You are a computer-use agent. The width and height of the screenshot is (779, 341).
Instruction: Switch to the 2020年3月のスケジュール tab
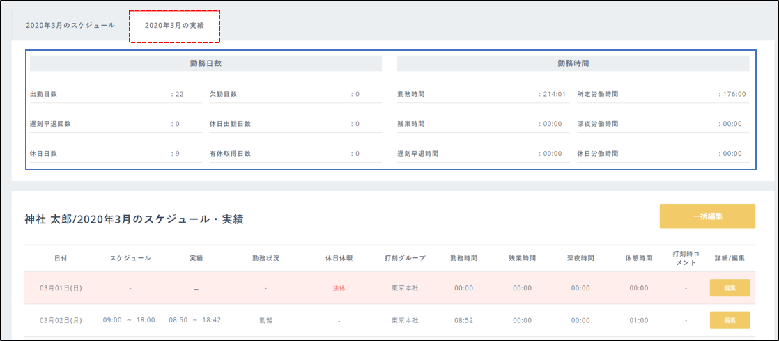coord(70,25)
